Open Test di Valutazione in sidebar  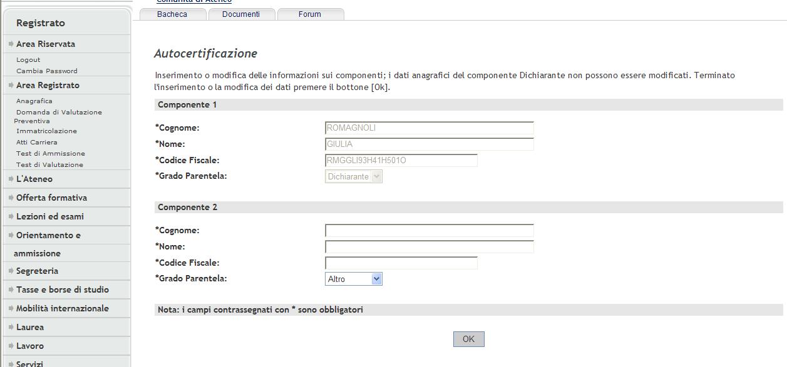[49, 165]
